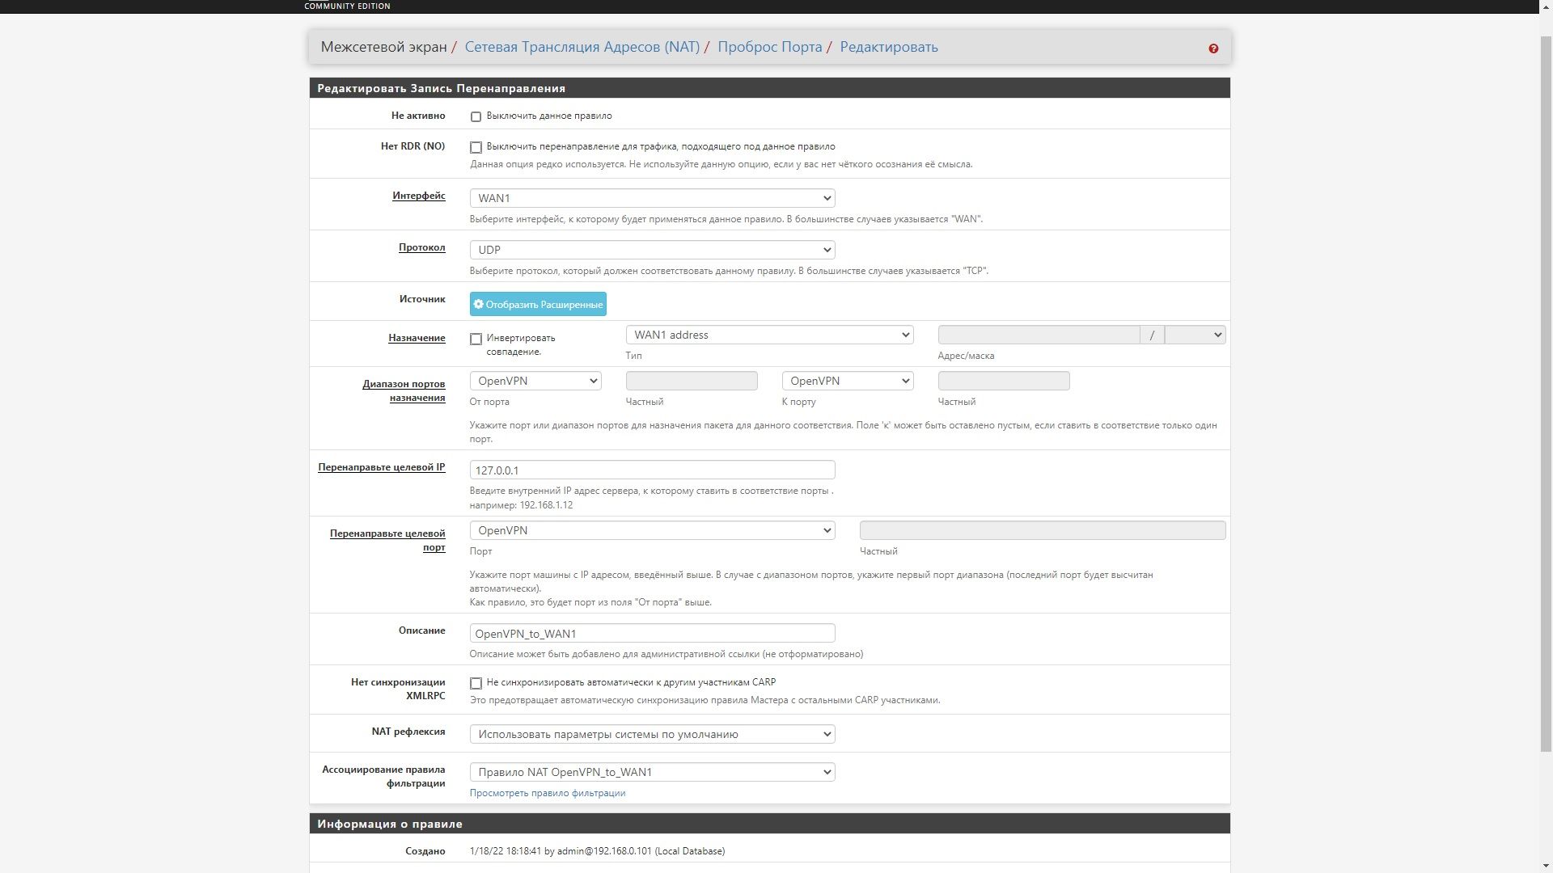The height and width of the screenshot is (873, 1553).
Task: Click the From port custom input field
Action: pyautogui.click(x=692, y=381)
